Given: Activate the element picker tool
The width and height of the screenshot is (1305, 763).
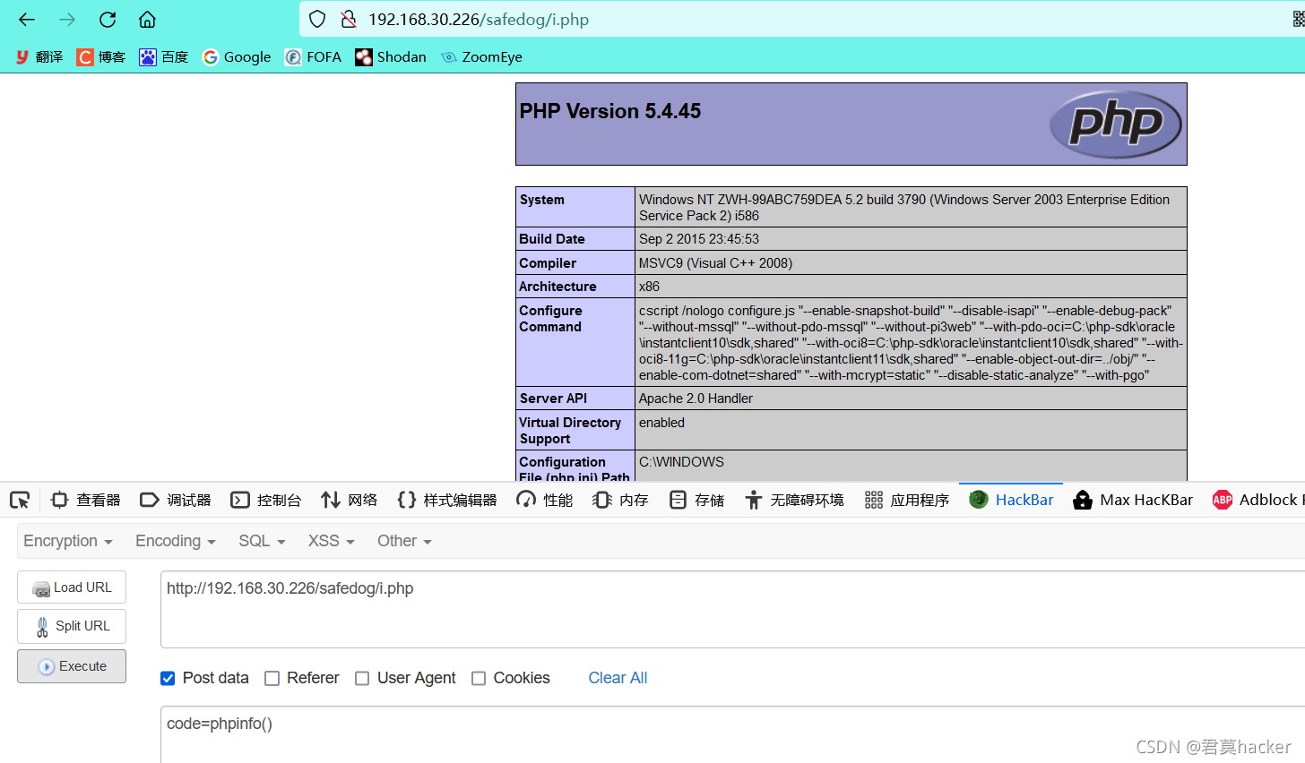Looking at the screenshot, I should (20, 500).
